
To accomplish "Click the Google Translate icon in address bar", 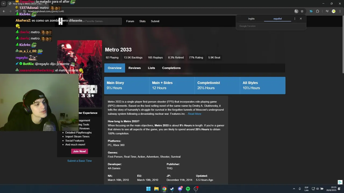I will 296,11.
